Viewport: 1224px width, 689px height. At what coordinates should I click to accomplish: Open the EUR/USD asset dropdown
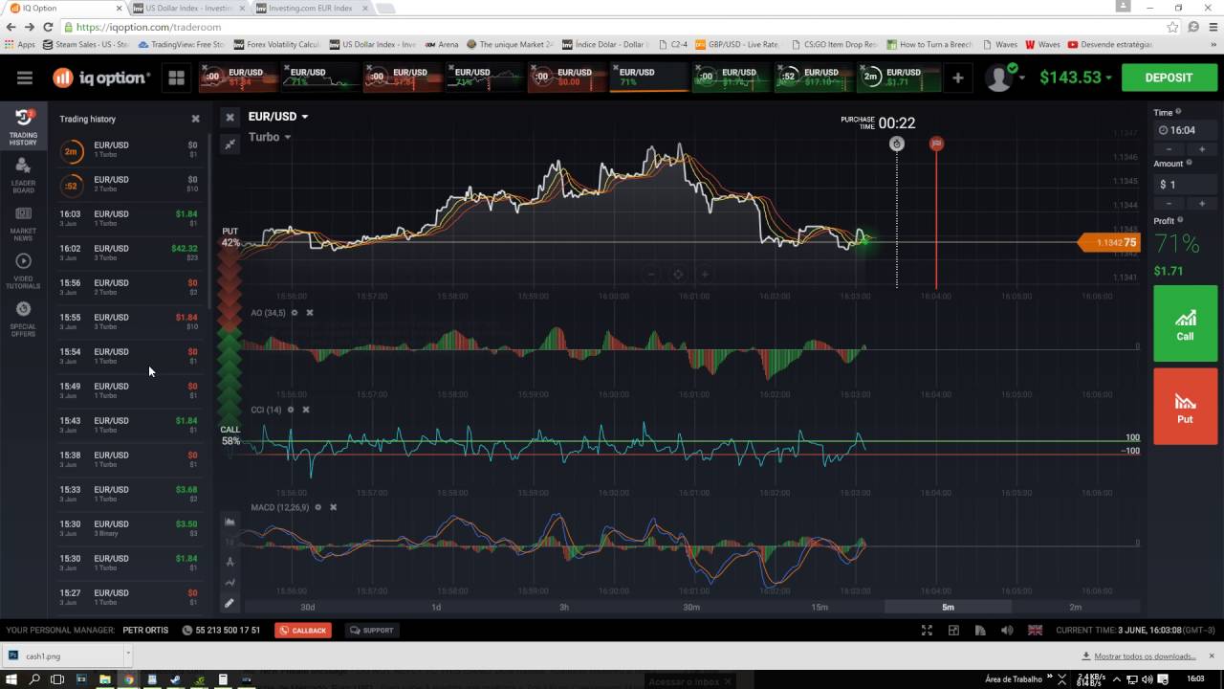(x=278, y=117)
